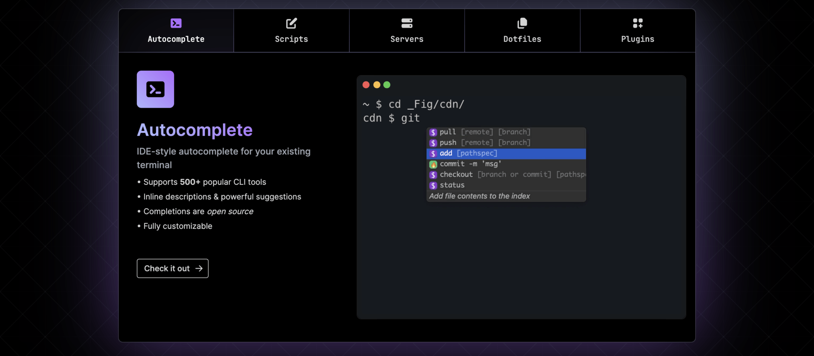
Task: Click the large purple Autocomplete logo tile
Action: pos(155,89)
